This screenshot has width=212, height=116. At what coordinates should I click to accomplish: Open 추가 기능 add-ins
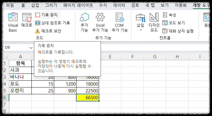pyautogui.click(x=84, y=22)
